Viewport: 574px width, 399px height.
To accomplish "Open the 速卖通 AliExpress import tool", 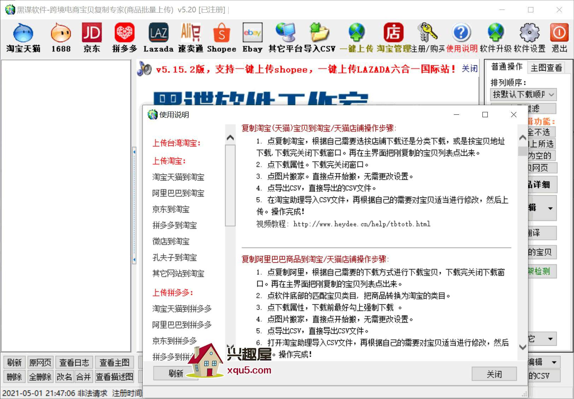I will 191,38.
